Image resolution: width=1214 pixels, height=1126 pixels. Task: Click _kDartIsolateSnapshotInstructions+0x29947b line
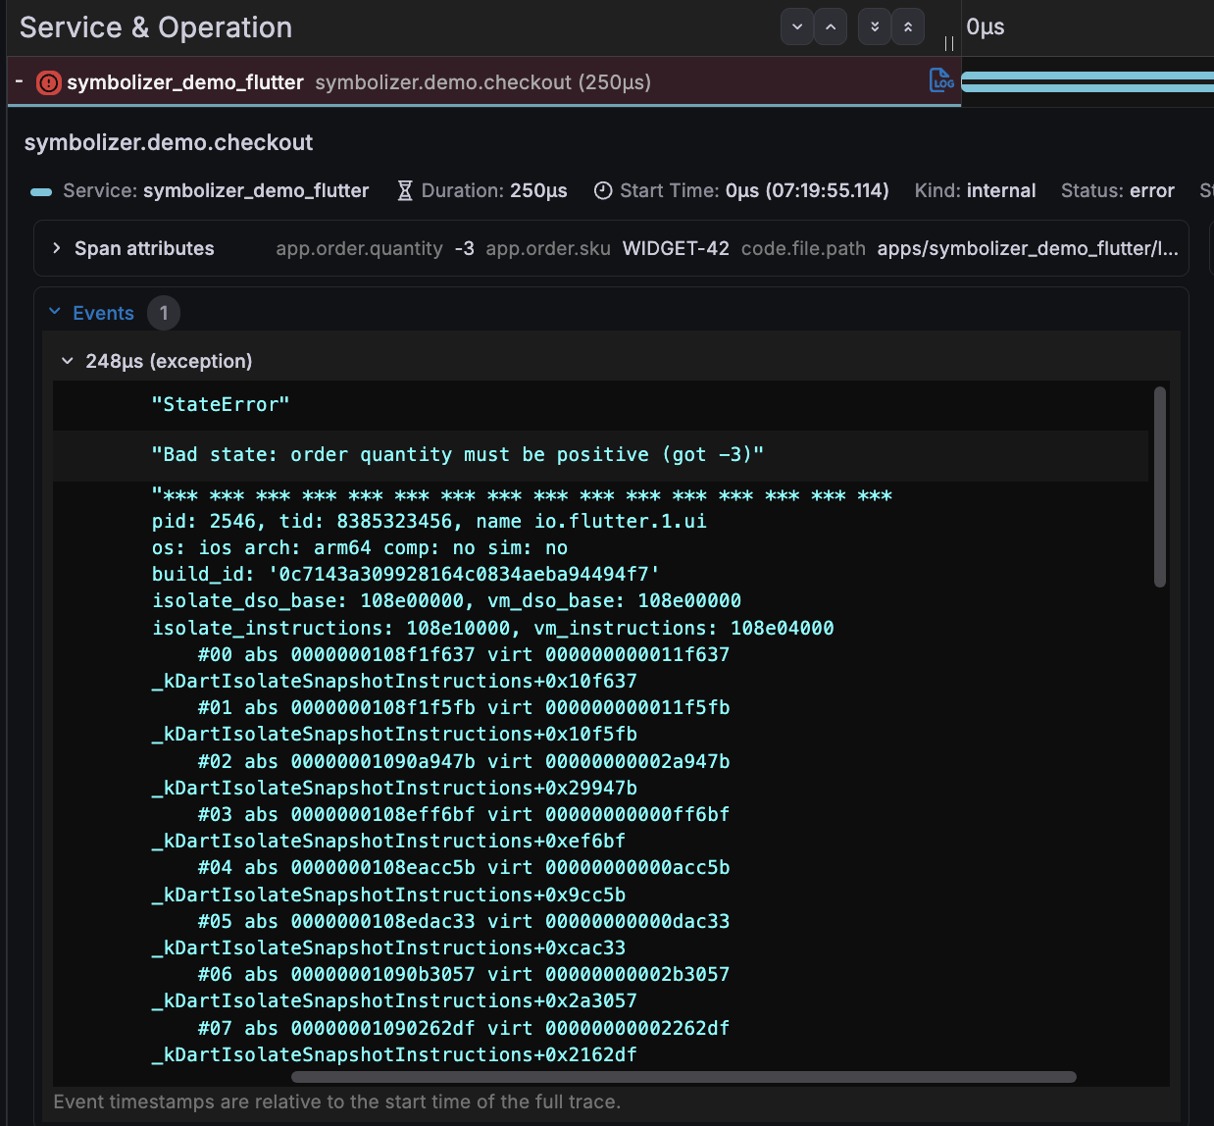pyautogui.click(x=394, y=788)
